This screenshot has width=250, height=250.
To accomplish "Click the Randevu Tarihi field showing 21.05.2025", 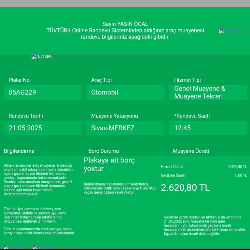I will [42, 128].
